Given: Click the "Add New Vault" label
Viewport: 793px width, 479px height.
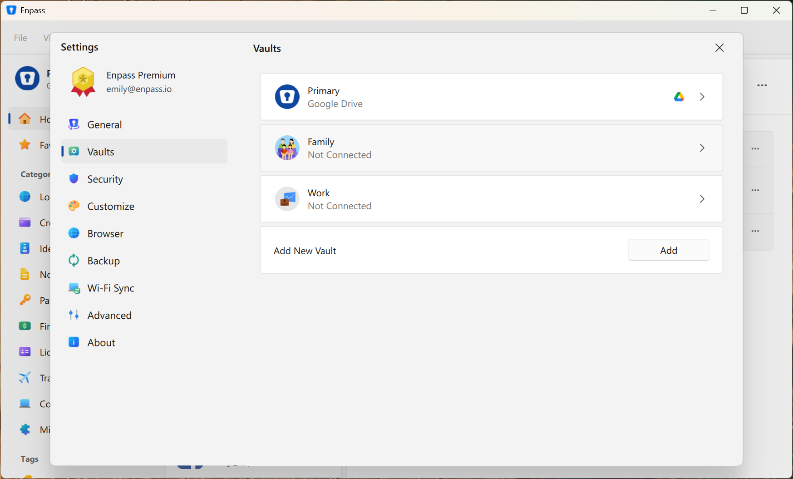Looking at the screenshot, I should 305,251.
